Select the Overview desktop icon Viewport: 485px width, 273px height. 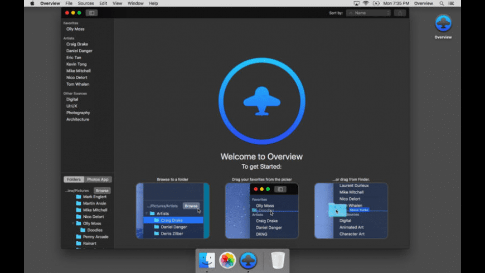click(x=443, y=27)
